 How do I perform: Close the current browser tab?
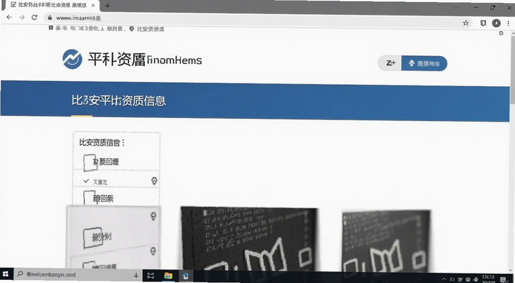[93, 6]
